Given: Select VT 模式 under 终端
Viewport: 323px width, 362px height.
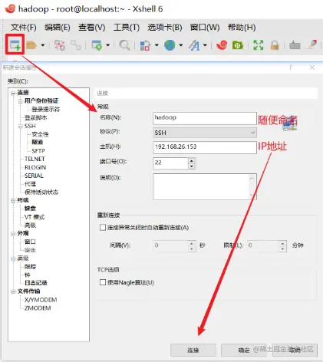Looking at the screenshot, I should point(35,217).
